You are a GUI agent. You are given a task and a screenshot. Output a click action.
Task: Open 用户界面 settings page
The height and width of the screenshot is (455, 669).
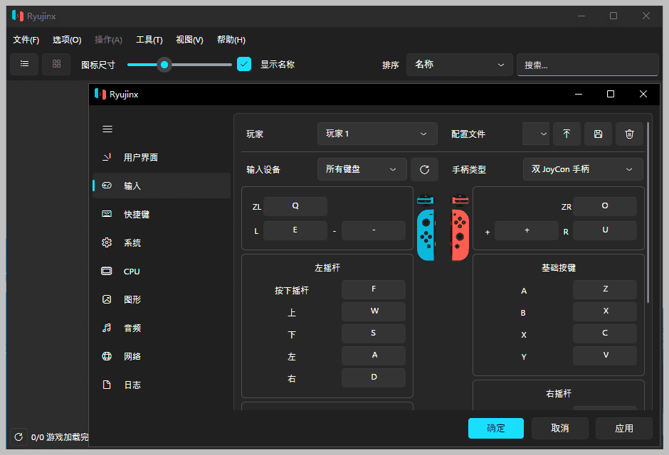162,158
